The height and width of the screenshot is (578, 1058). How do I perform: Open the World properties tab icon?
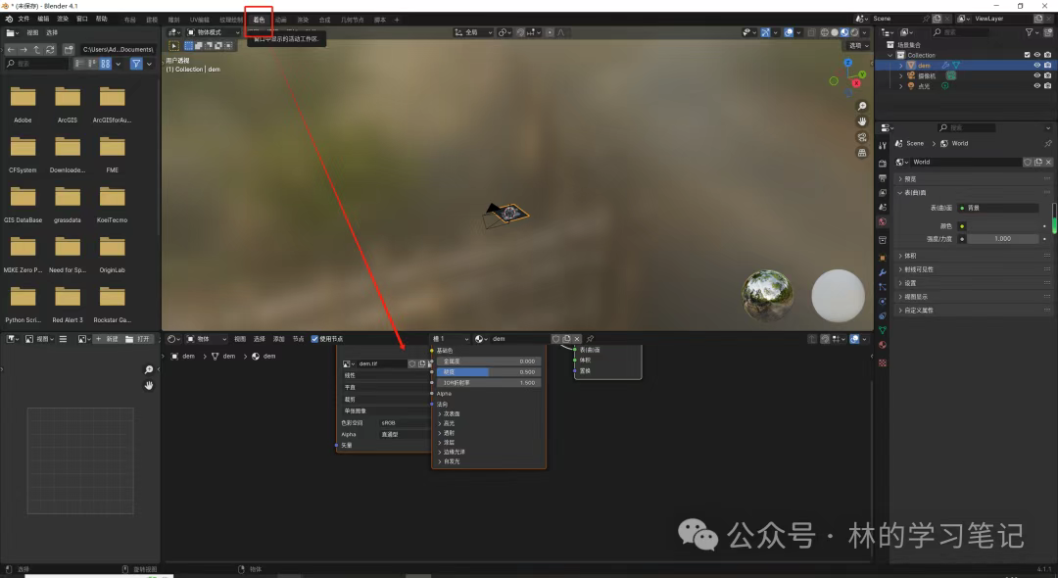pyautogui.click(x=883, y=222)
